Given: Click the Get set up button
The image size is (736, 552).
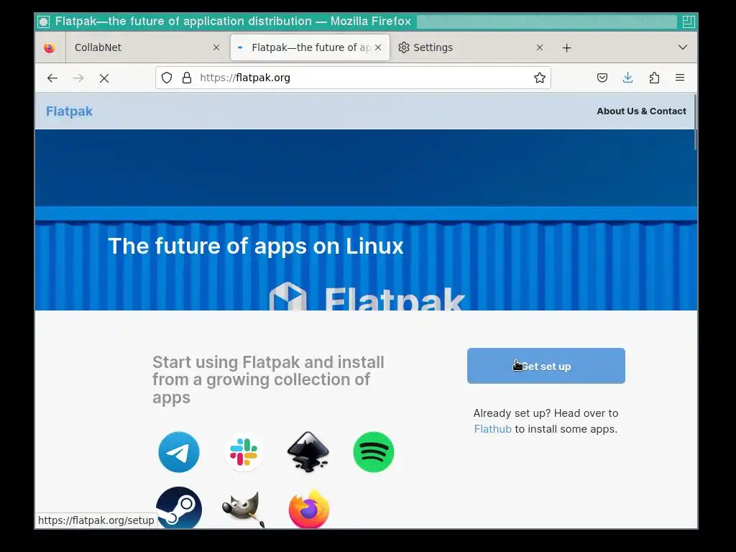Looking at the screenshot, I should [546, 366].
